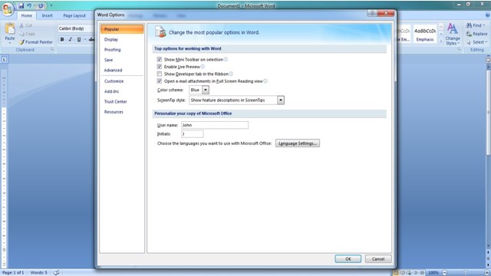
Task: Click the Paste clipboard icon
Action: coord(10,29)
